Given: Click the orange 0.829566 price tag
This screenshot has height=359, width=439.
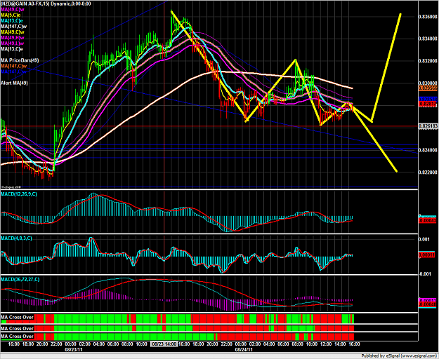Looking at the screenshot, I should 428,88.
